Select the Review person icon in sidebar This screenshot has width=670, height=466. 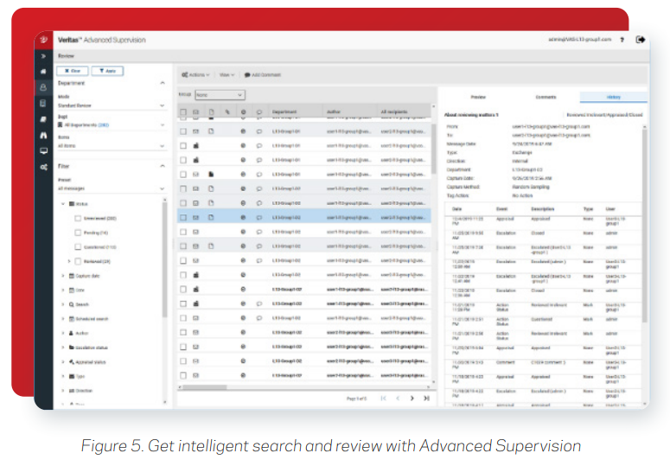pos(43,87)
